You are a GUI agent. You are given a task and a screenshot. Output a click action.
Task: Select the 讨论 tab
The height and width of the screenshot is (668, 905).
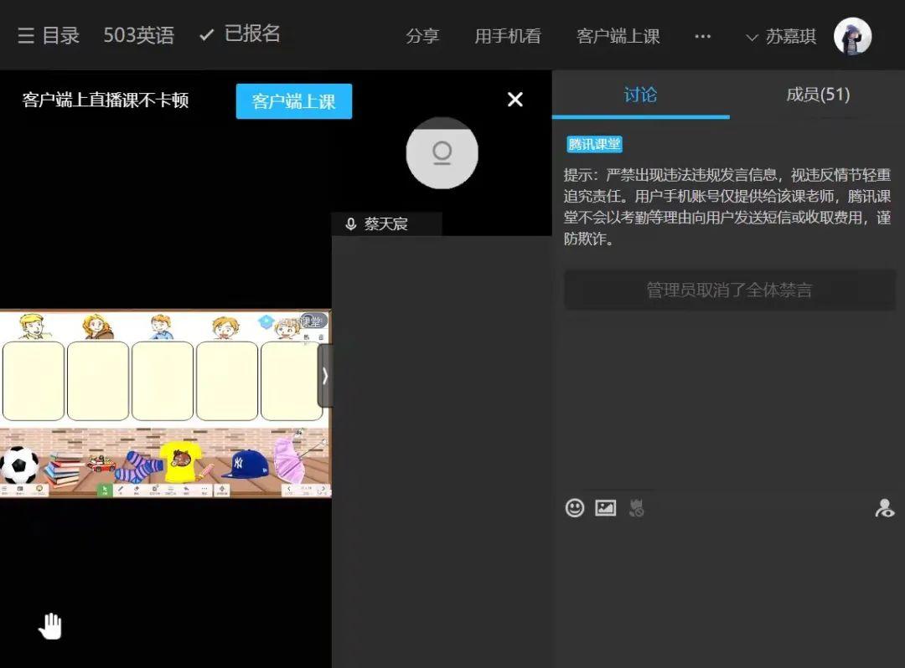(x=640, y=95)
